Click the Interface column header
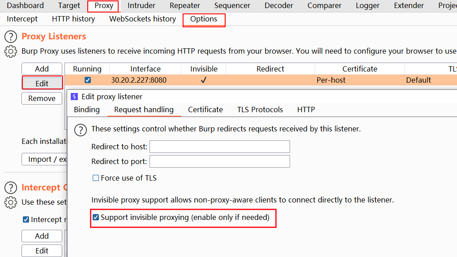 [145, 69]
